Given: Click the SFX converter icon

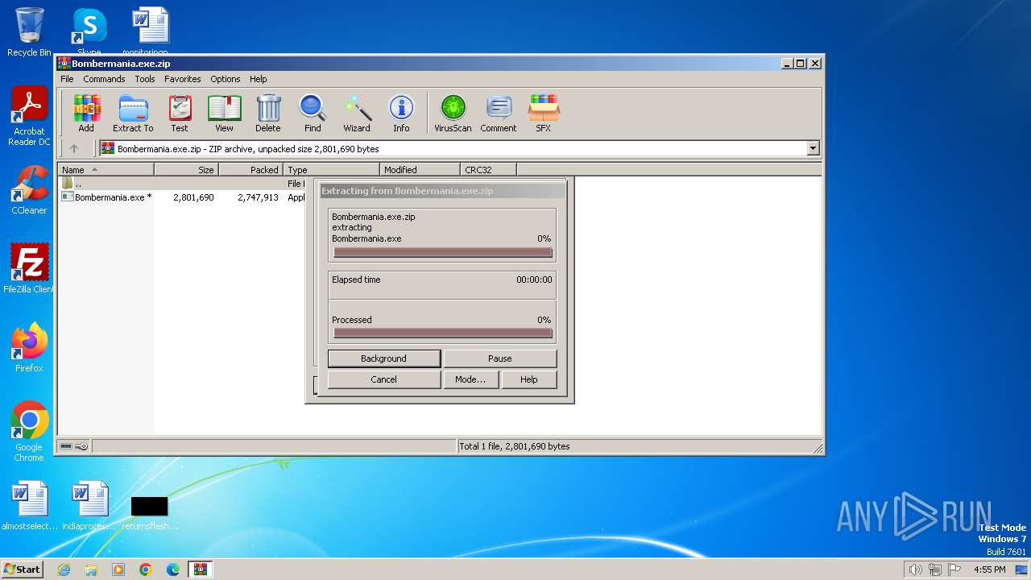Looking at the screenshot, I should (x=544, y=114).
